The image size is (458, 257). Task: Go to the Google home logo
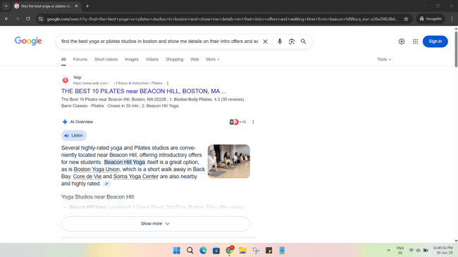click(x=28, y=41)
